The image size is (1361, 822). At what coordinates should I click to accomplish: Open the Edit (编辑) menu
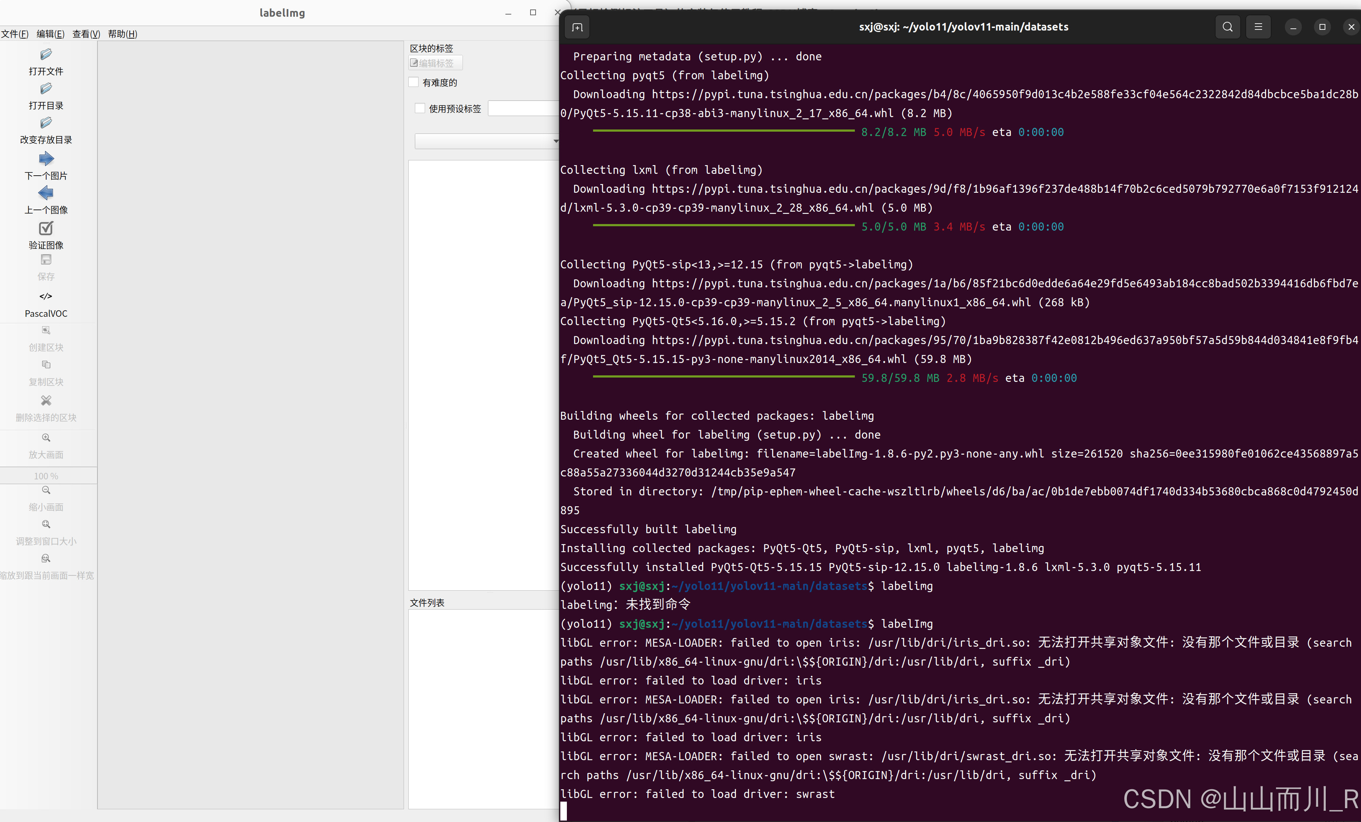[x=50, y=34]
